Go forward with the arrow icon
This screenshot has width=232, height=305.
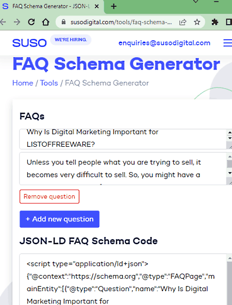(17, 22)
